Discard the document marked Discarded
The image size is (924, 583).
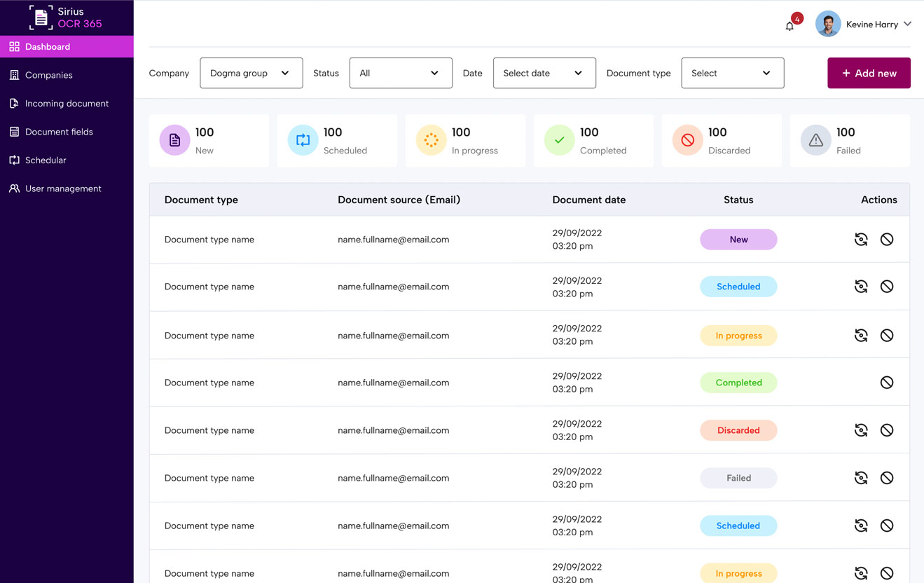[x=887, y=430]
